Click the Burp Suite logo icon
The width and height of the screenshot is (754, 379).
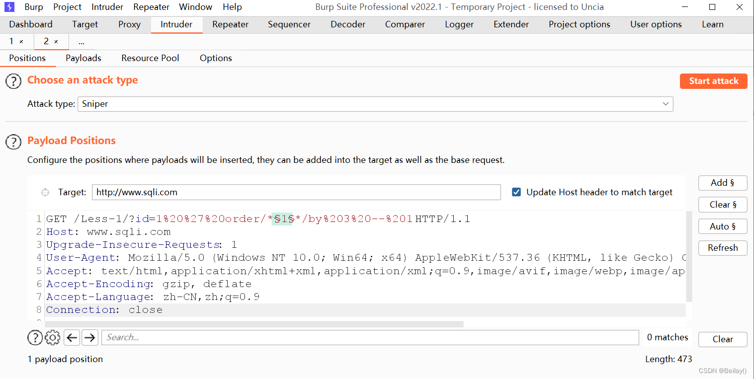click(10, 7)
